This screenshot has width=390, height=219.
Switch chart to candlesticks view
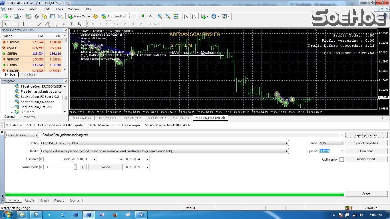[142, 17]
